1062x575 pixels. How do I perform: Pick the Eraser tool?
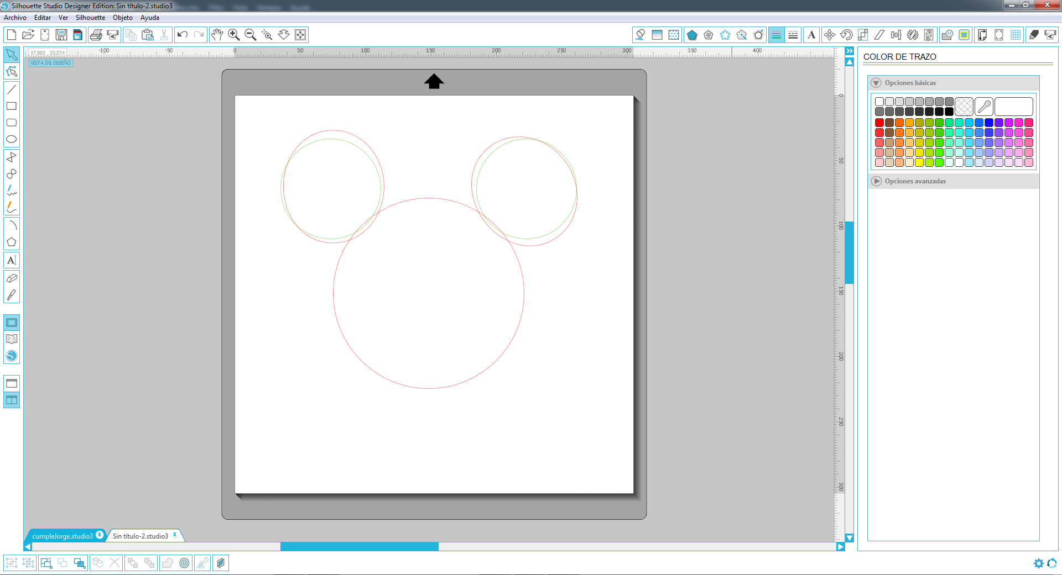click(12, 278)
